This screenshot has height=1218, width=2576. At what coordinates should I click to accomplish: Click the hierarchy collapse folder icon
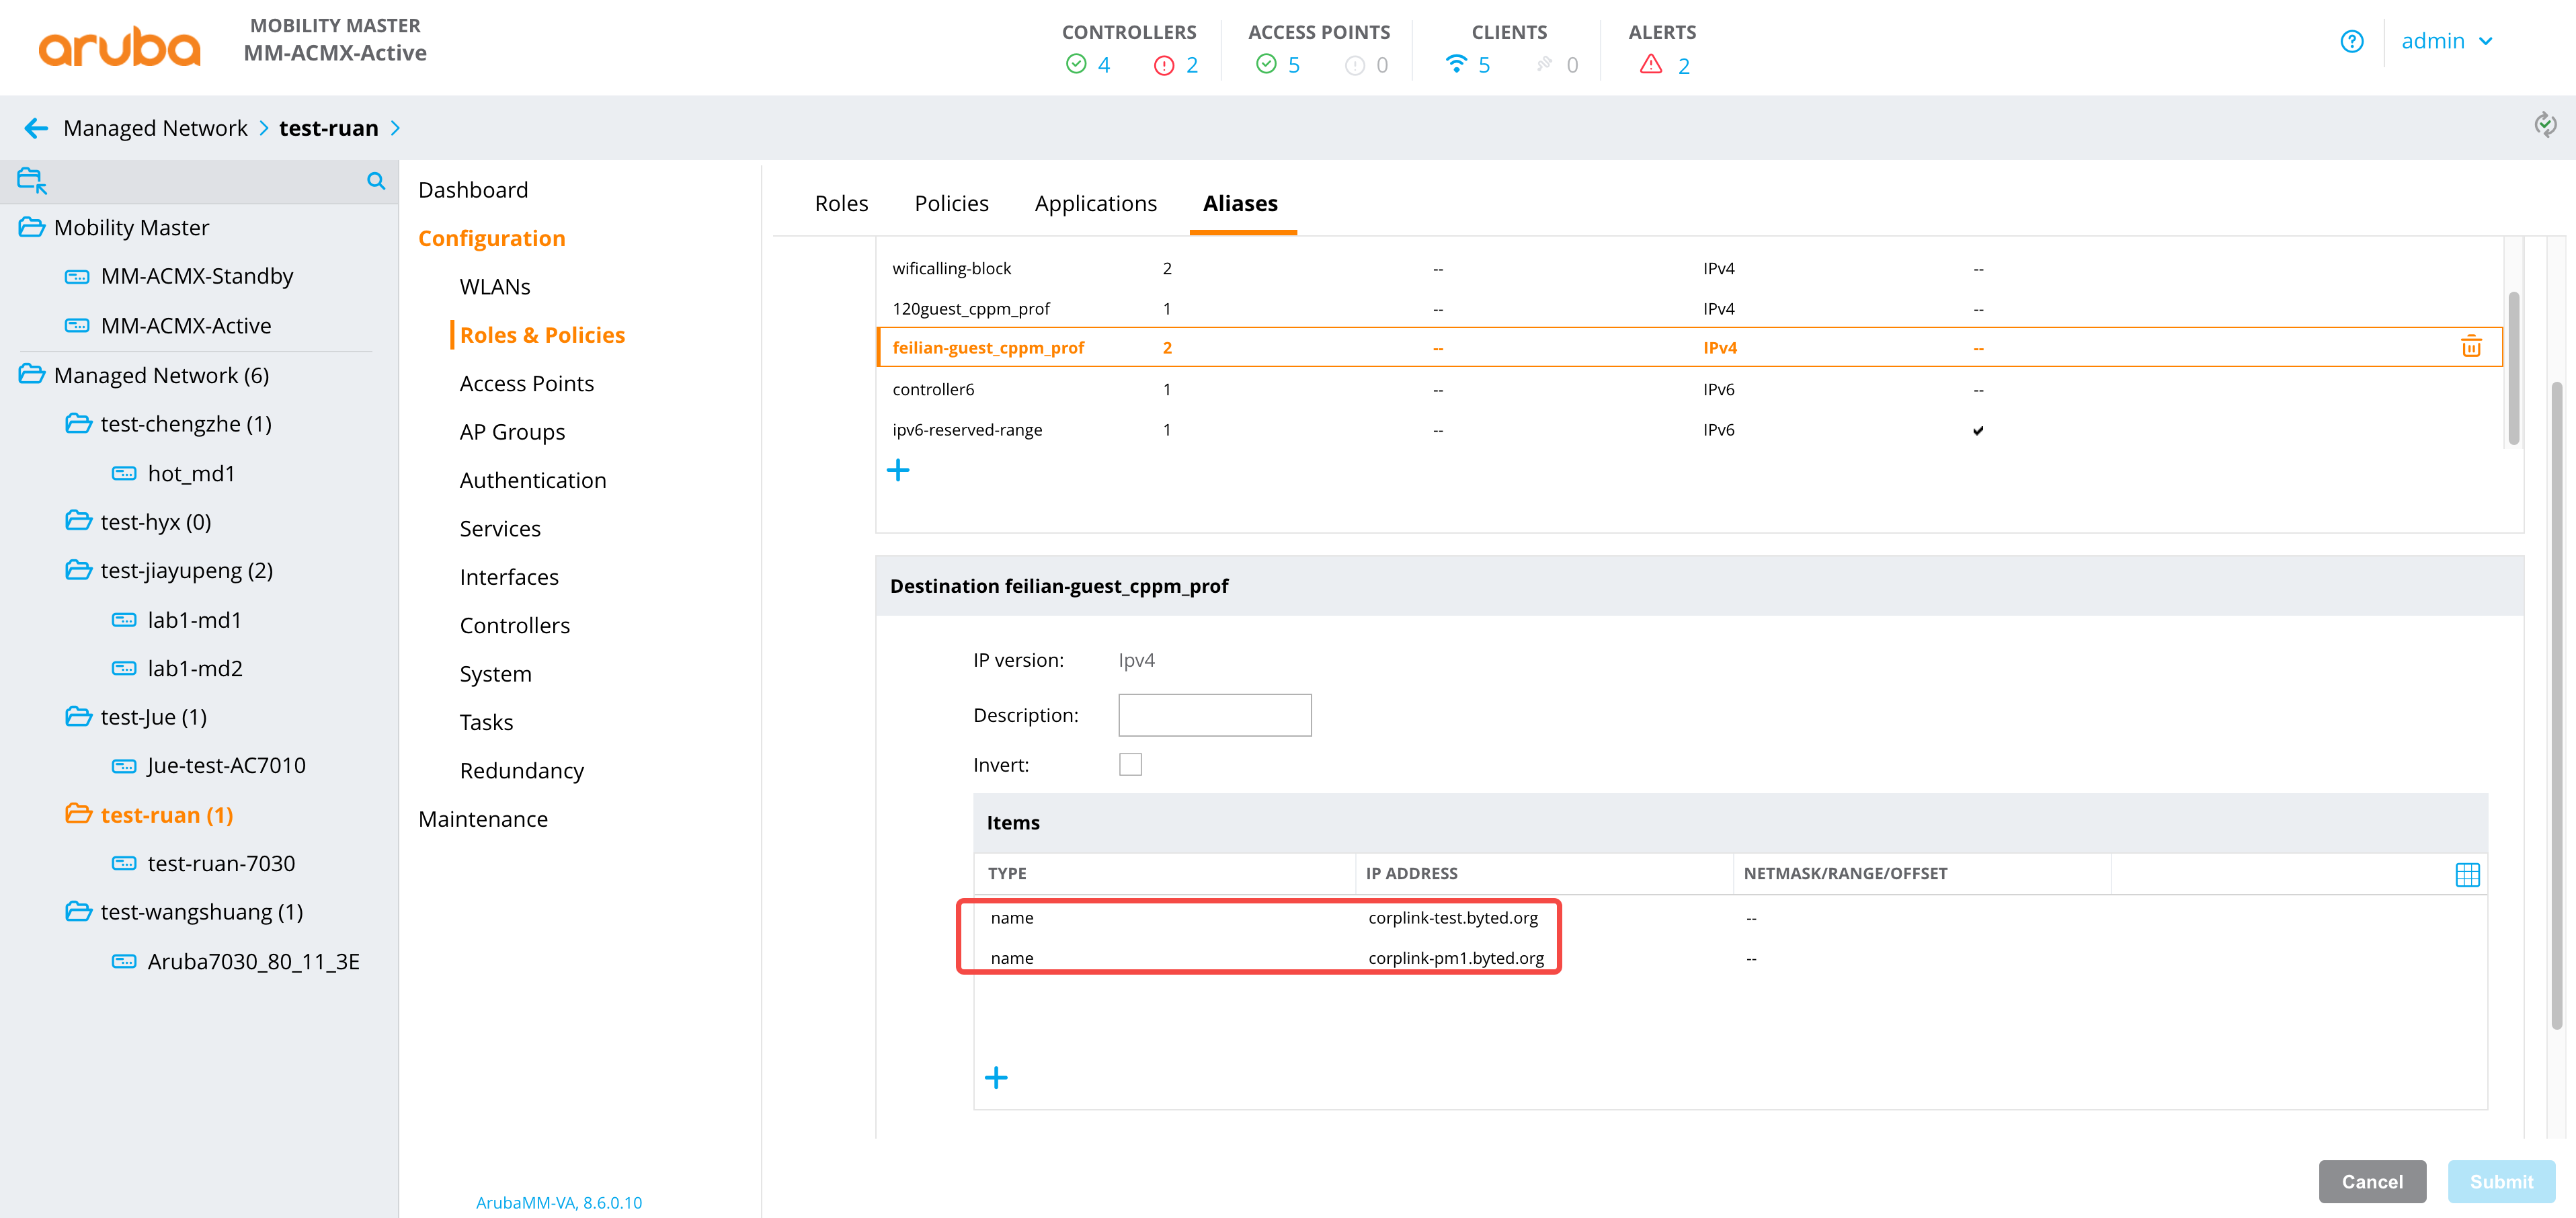coord(32,181)
